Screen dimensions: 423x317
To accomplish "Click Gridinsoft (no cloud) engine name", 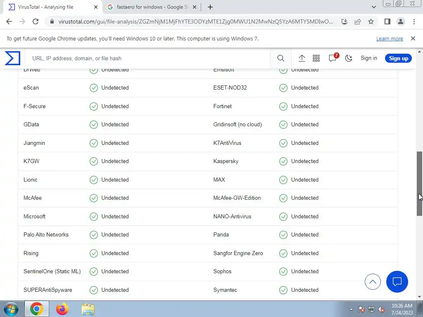I will coord(238,124).
